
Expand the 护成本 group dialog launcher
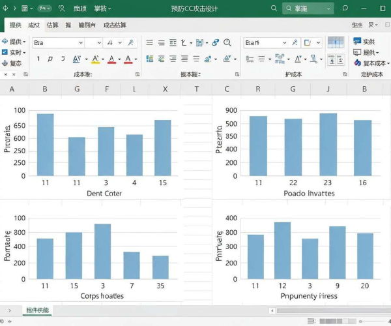(345, 74)
